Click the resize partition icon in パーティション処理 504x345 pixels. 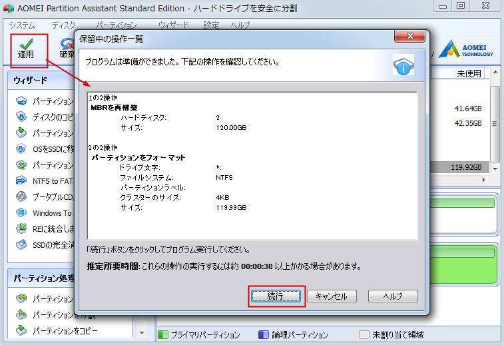coord(21,298)
